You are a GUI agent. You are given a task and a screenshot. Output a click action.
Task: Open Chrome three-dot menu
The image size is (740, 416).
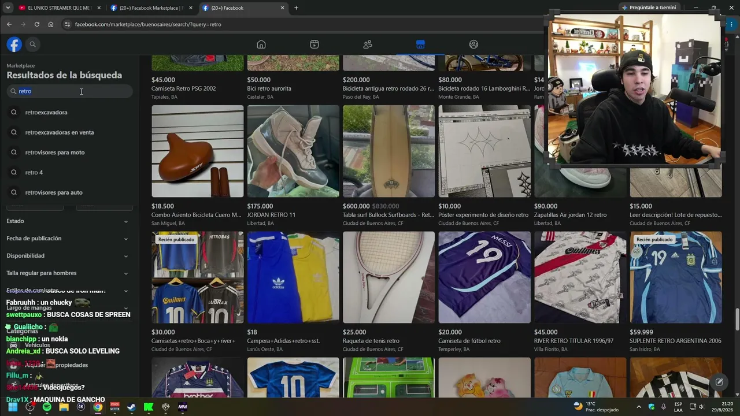tap(731, 24)
